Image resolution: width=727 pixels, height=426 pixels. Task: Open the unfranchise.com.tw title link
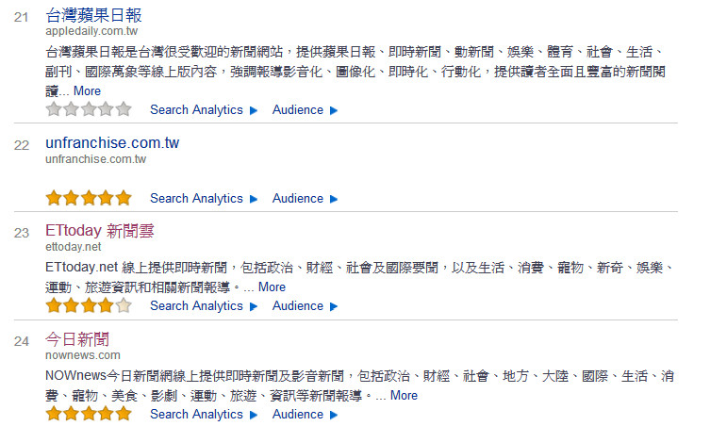click(x=111, y=143)
